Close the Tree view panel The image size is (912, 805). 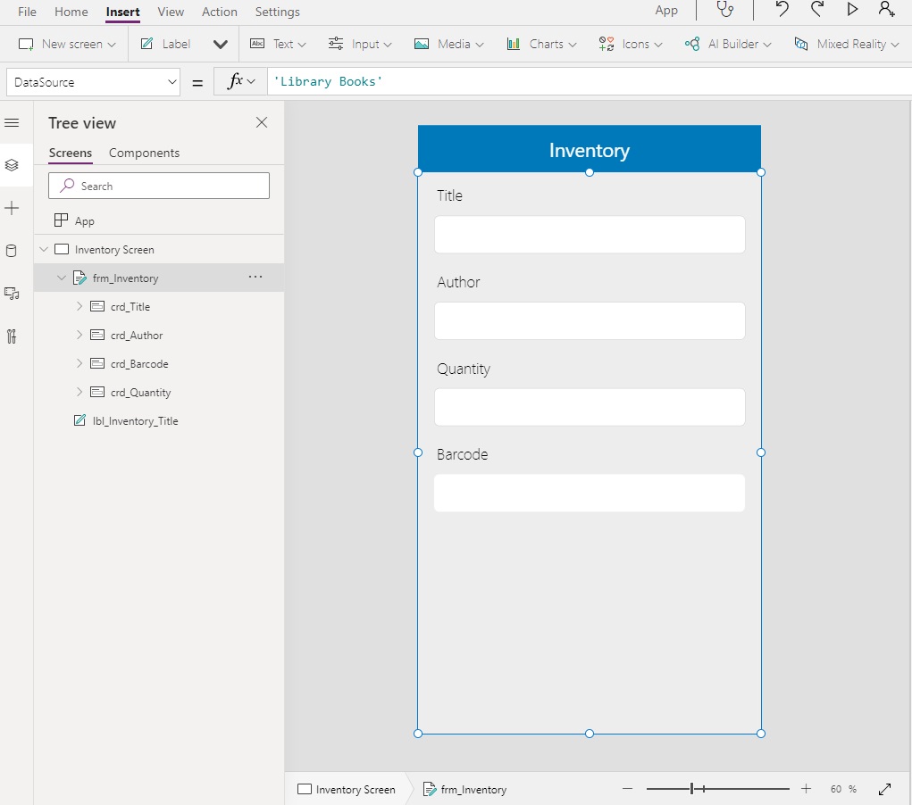(262, 122)
